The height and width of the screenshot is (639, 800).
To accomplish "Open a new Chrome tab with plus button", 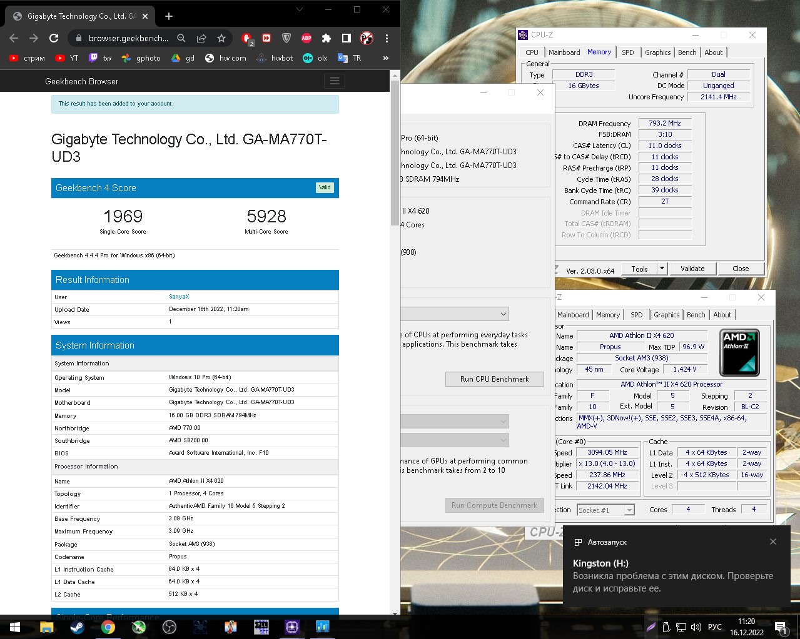I will tap(169, 16).
